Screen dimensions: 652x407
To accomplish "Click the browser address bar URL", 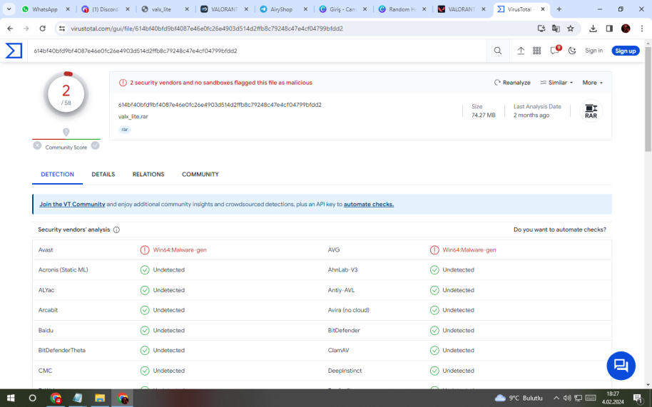I will 207,29.
